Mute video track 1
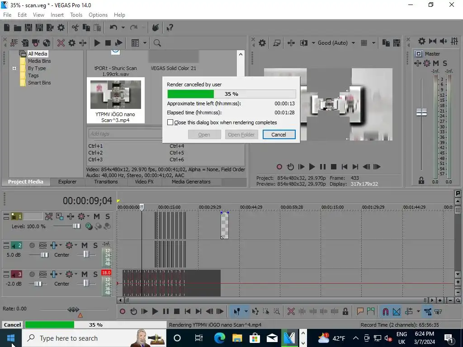Image resolution: width=463 pixels, height=347 pixels. 97,216
